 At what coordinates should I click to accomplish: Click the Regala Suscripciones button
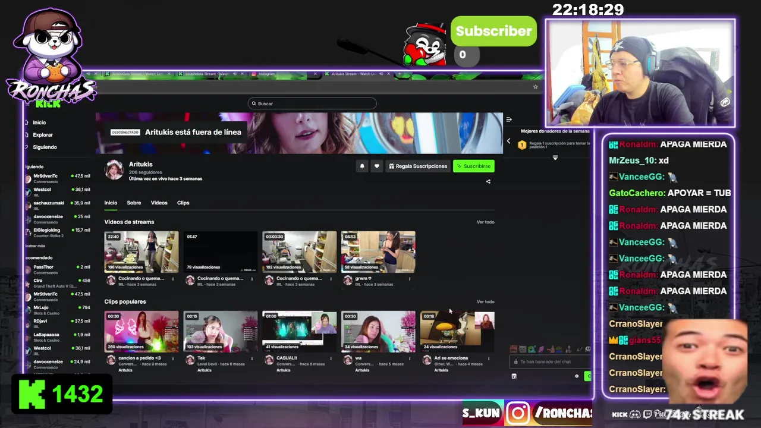pos(418,166)
